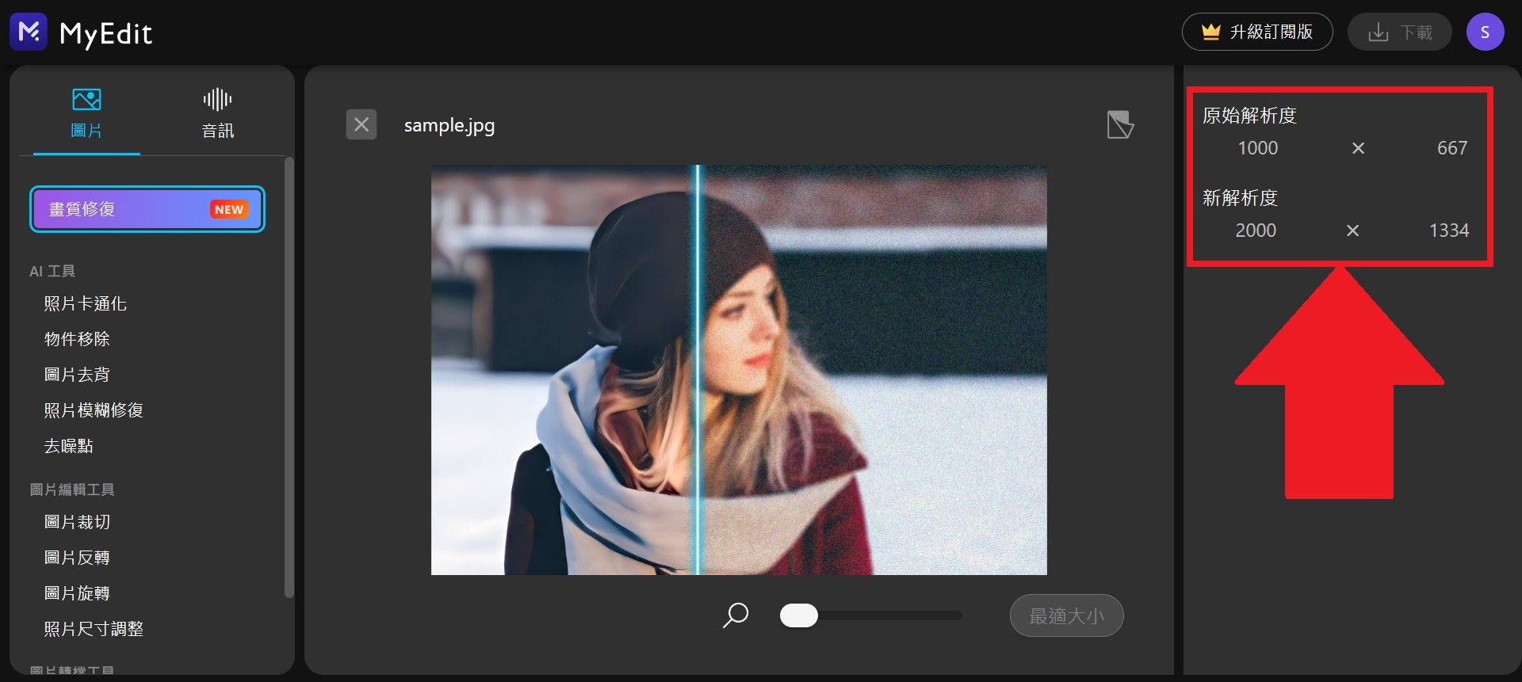This screenshot has height=682, width=1522.
Task: Click the before/after compare icon
Action: (x=1119, y=124)
